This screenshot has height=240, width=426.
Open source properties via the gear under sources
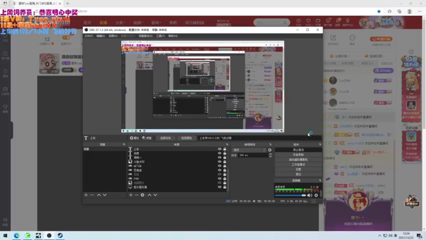pyautogui.click(x=142, y=195)
